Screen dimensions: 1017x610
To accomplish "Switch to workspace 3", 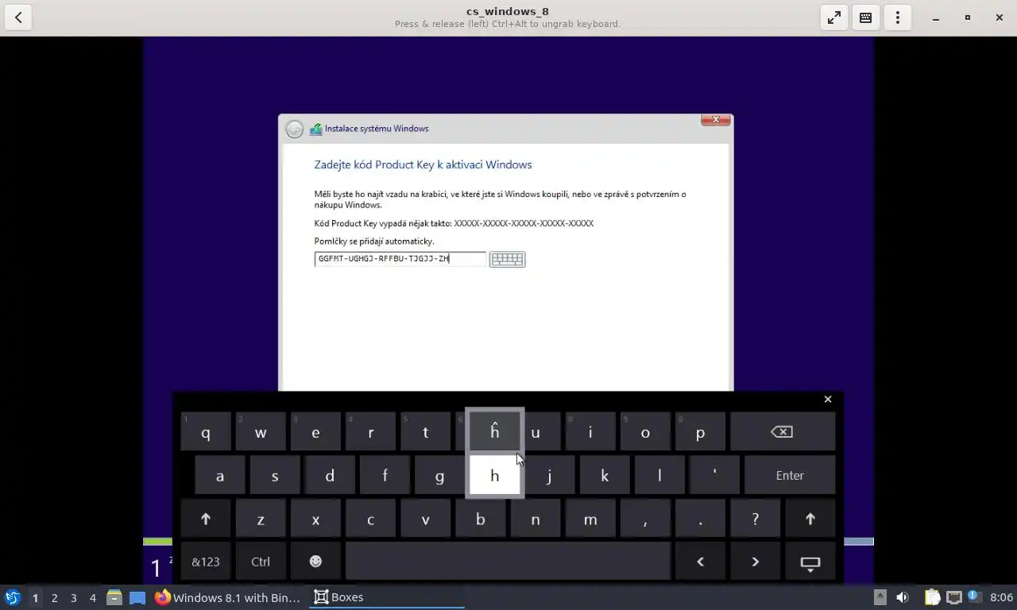I will coord(73,597).
